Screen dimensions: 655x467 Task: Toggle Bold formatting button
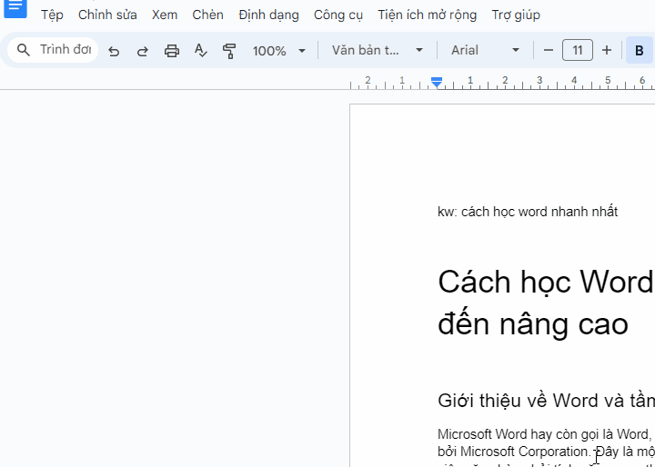coord(639,51)
